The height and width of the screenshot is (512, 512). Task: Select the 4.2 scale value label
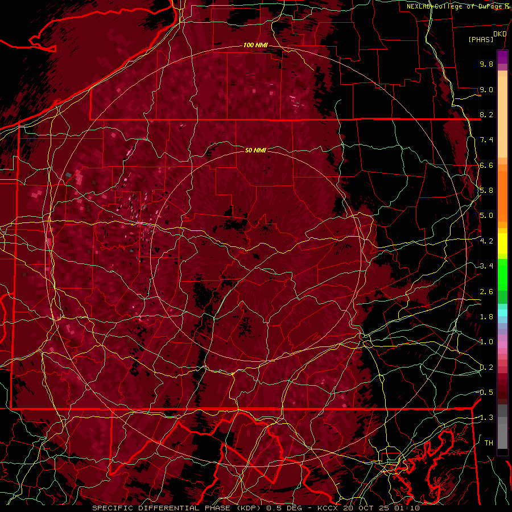pyautogui.click(x=486, y=241)
